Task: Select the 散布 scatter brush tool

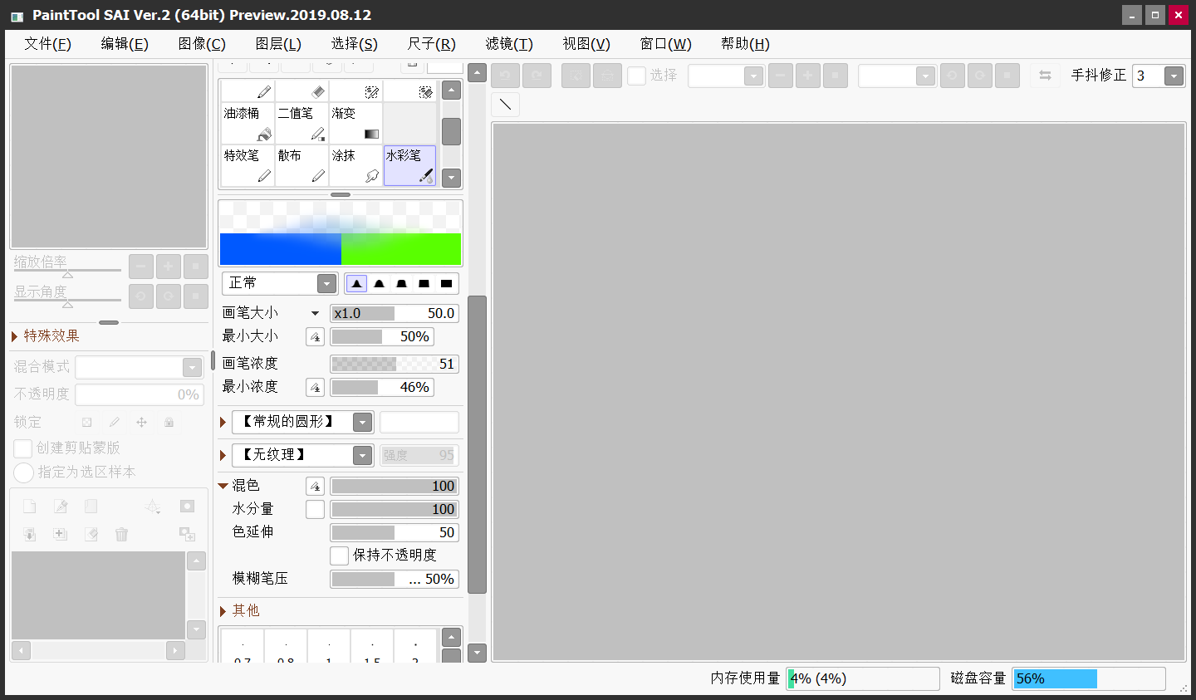Action: tap(301, 165)
